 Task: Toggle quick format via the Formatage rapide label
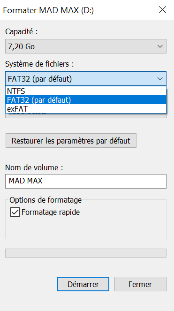coord(51,212)
